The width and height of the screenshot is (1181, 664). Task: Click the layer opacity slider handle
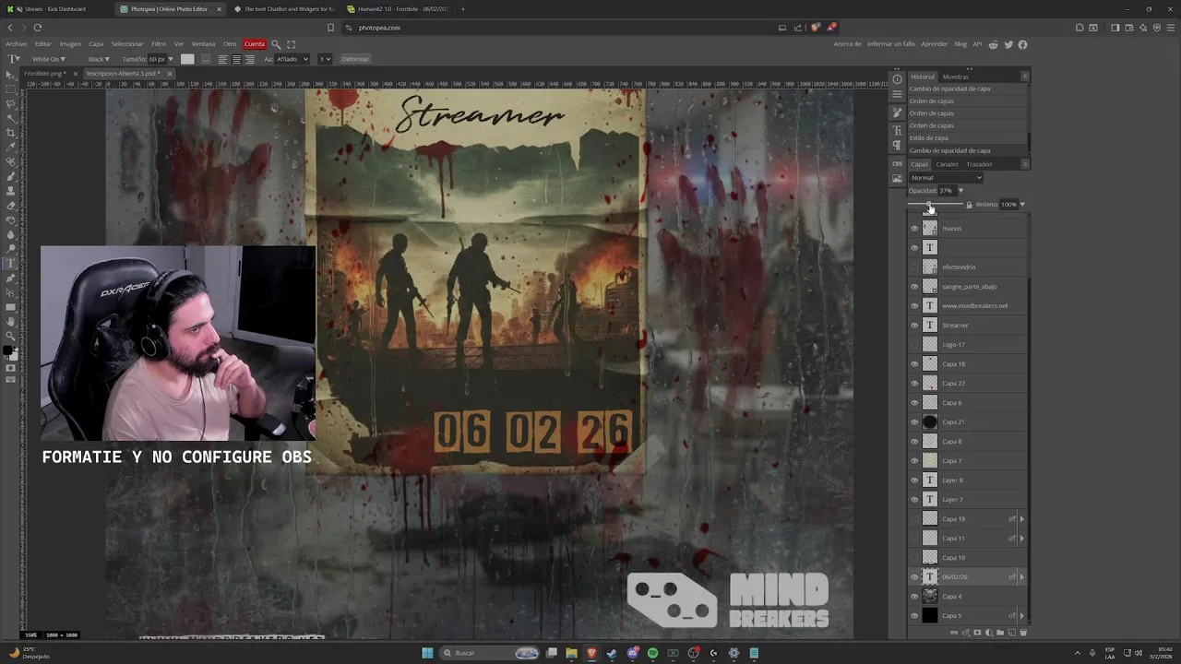[929, 205]
